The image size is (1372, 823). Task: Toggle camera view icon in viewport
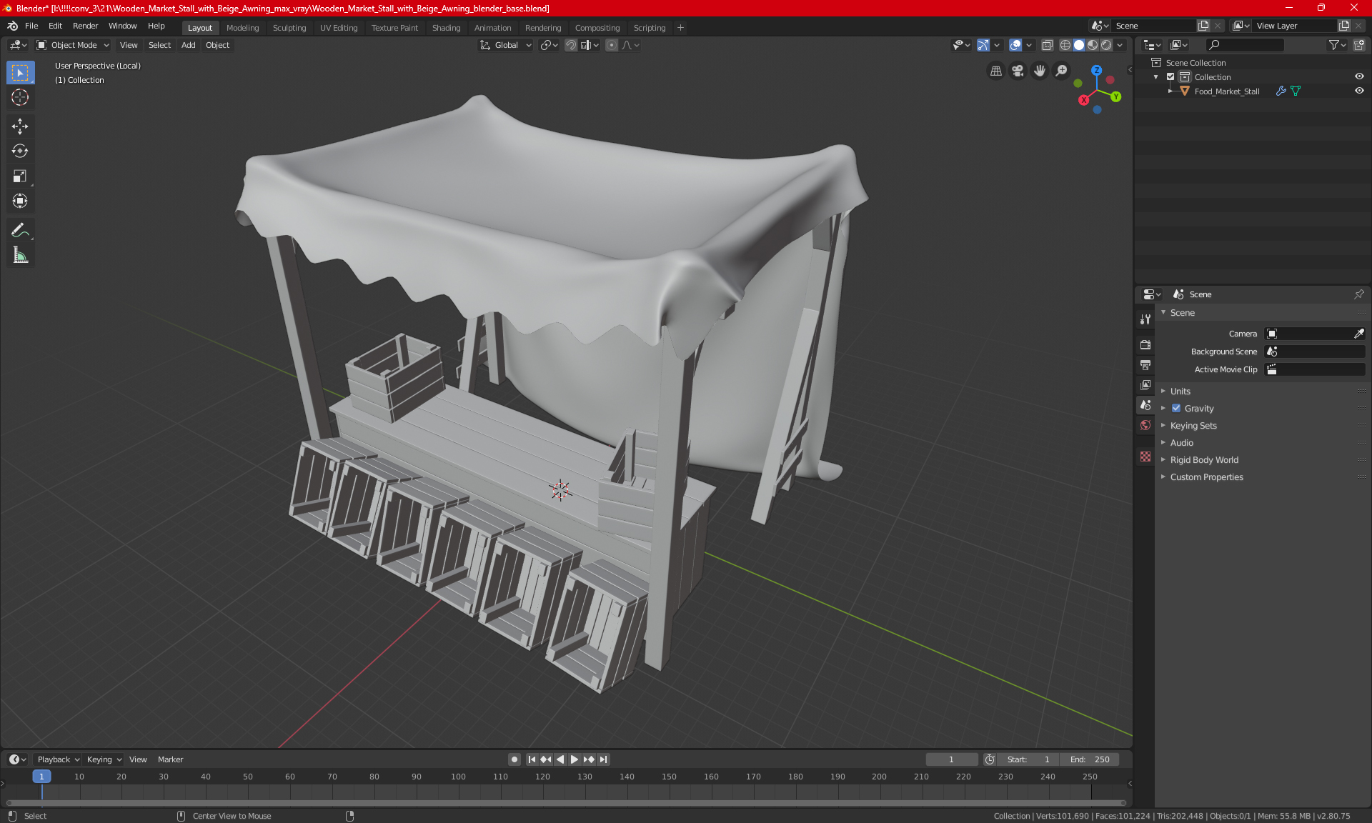1018,71
